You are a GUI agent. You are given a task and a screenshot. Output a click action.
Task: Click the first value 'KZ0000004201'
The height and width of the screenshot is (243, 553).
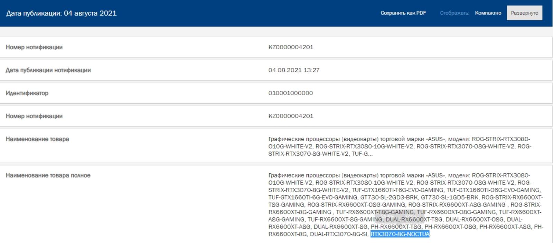coord(291,47)
